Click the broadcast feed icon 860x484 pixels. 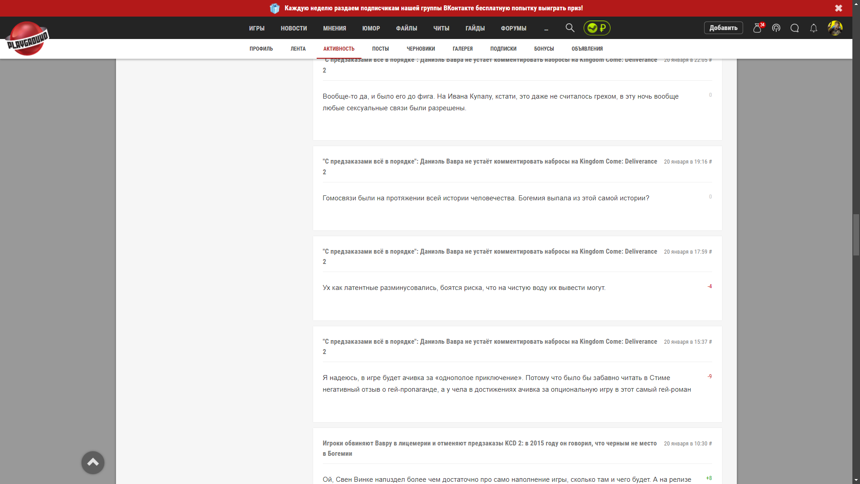point(776,28)
